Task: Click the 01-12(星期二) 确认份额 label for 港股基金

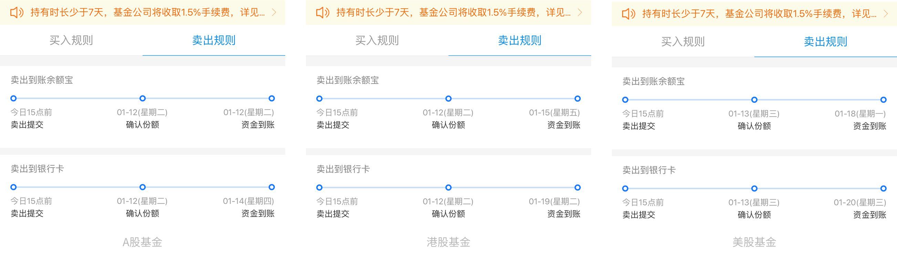Action: click(448, 113)
